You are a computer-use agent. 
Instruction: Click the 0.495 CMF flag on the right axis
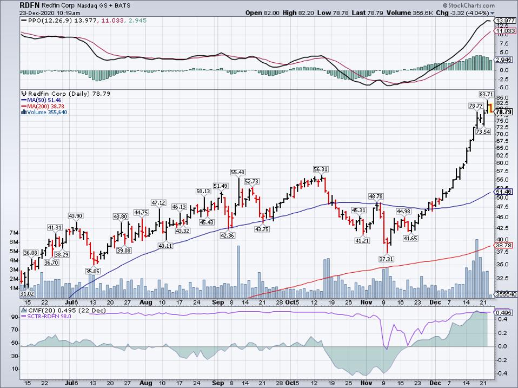[503, 313]
